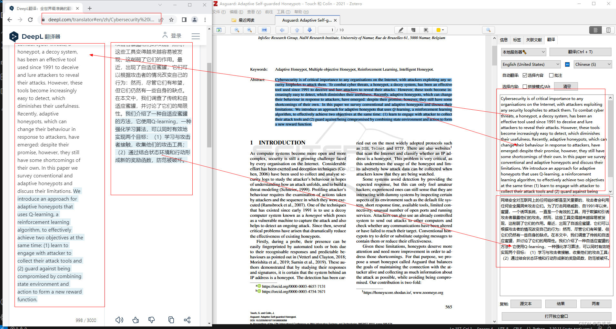This screenshot has width=616, height=329.
Task: Share the DeepL translation
Action: click(x=187, y=320)
